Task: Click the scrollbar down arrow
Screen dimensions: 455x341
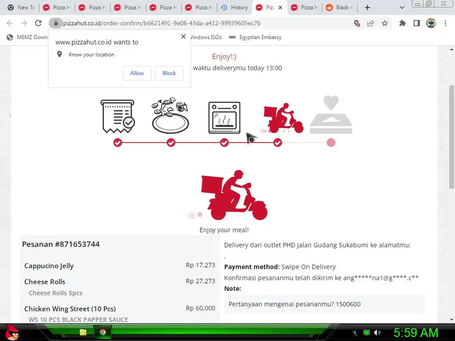Action: coord(451,320)
